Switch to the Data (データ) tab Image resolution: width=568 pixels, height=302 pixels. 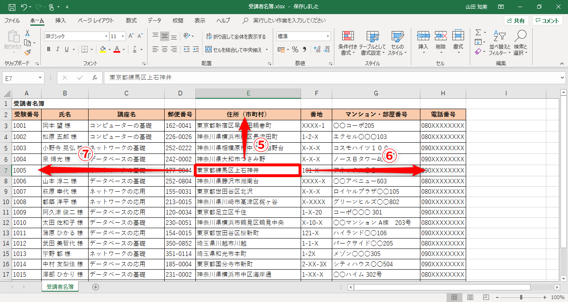click(155, 20)
